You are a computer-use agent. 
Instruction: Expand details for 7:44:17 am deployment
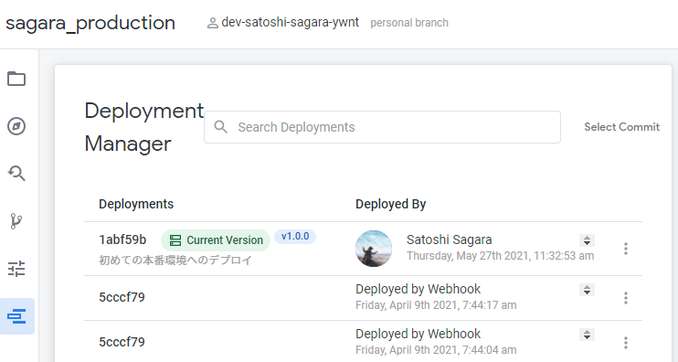point(587,290)
